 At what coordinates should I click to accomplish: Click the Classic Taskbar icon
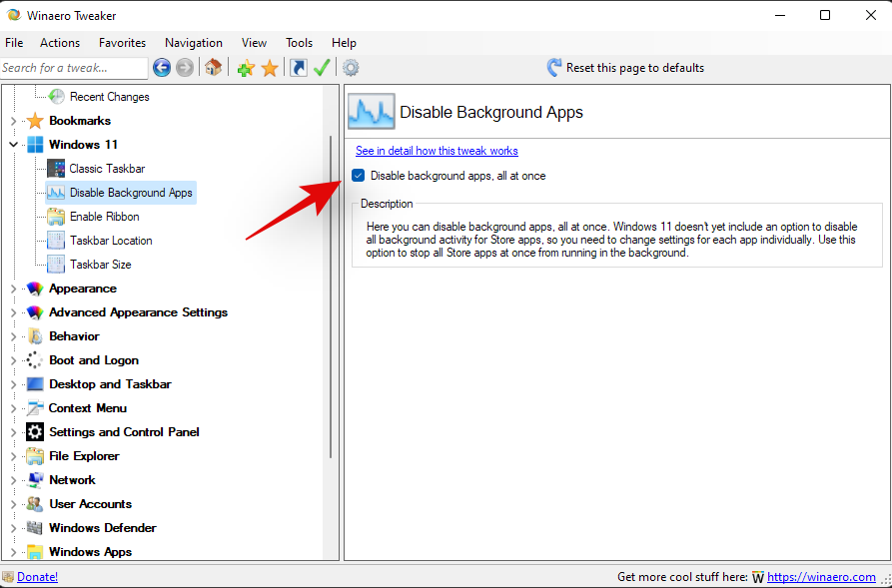point(56,169)
